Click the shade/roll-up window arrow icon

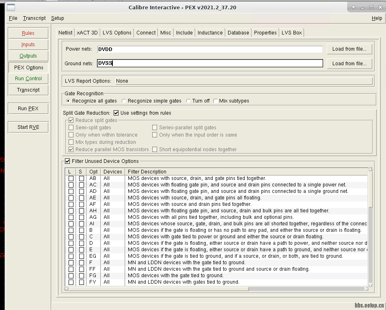pos(354,7)
